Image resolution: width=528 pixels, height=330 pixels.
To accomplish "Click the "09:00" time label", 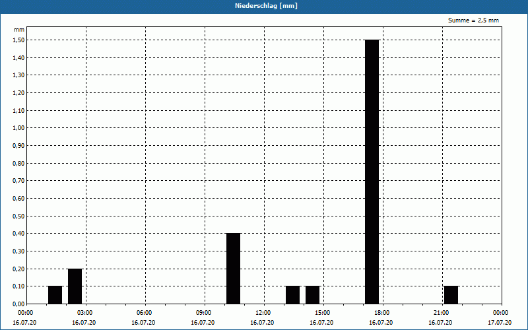I will tap(204, 313).
